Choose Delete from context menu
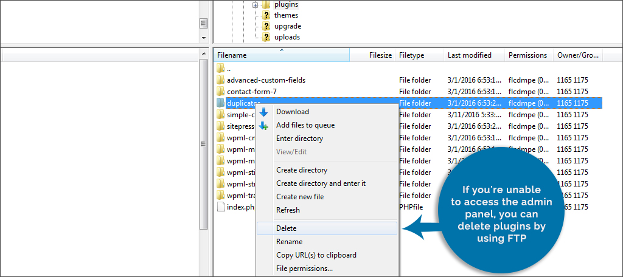Viewport: 623px width, 277px height. (x=327, y=228)
